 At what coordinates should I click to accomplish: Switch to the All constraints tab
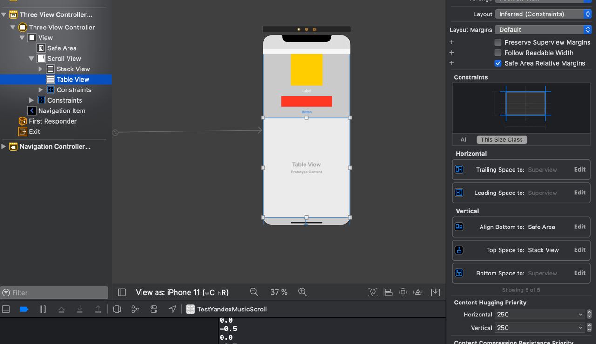coord(464,139)
